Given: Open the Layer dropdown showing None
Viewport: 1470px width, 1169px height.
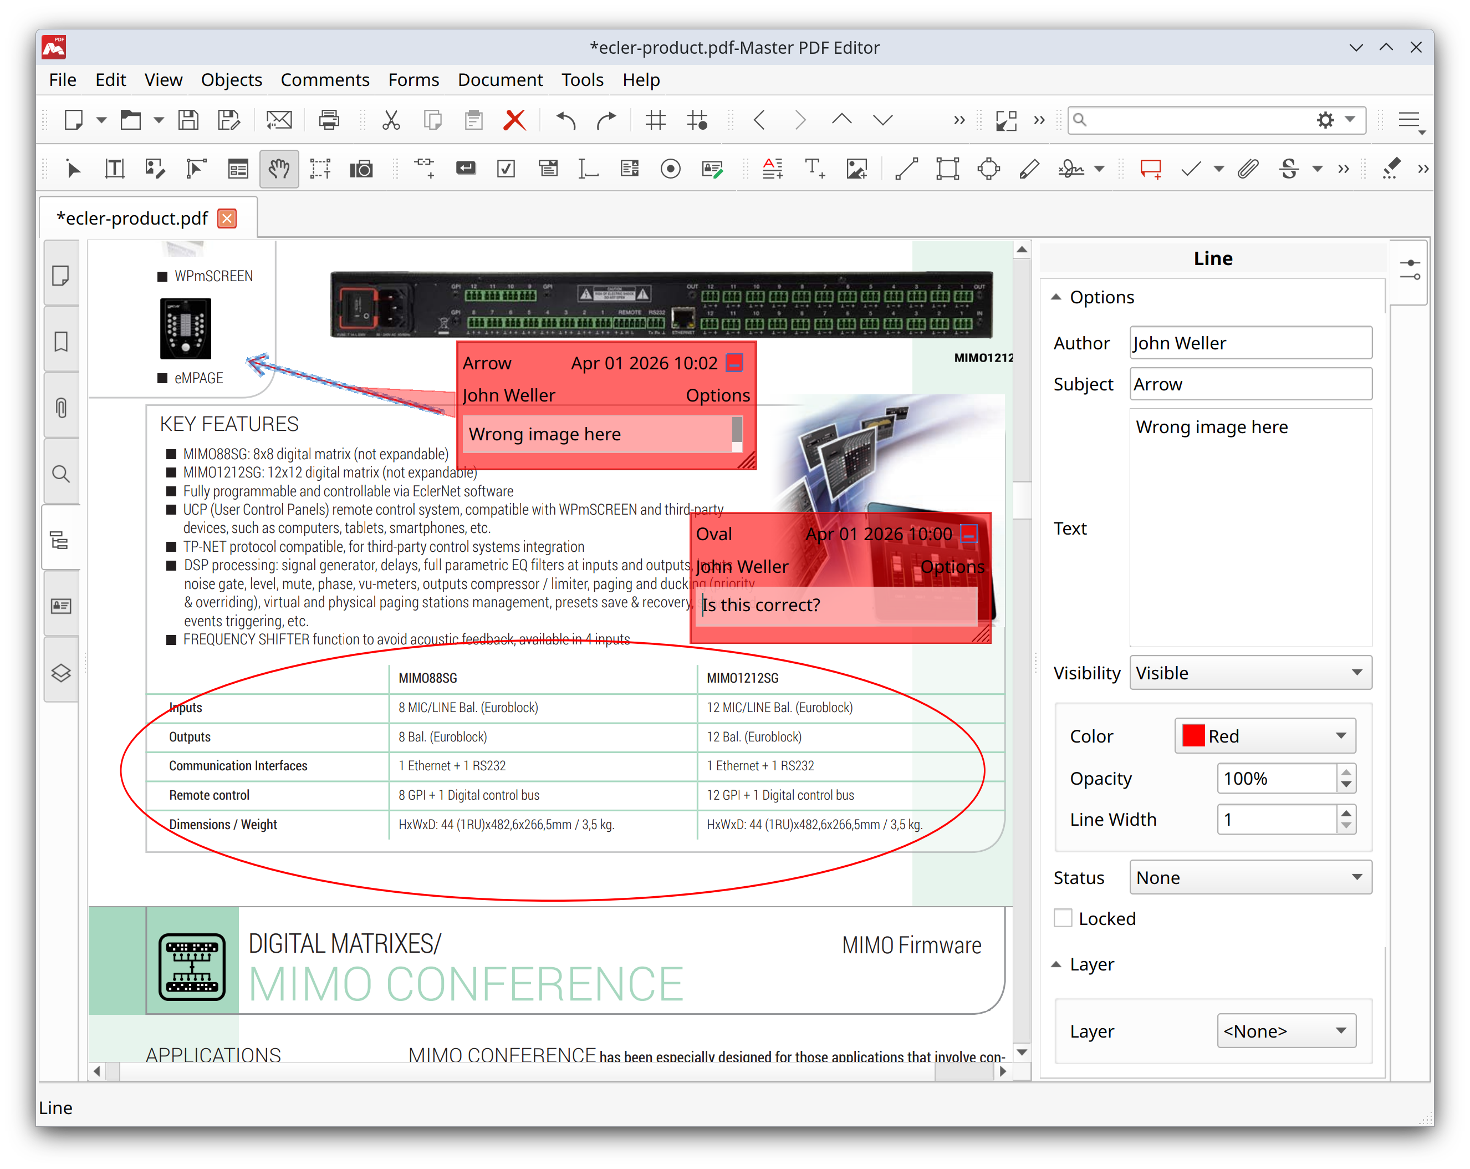Looking at the screenshot, I should (1286, 1030).
